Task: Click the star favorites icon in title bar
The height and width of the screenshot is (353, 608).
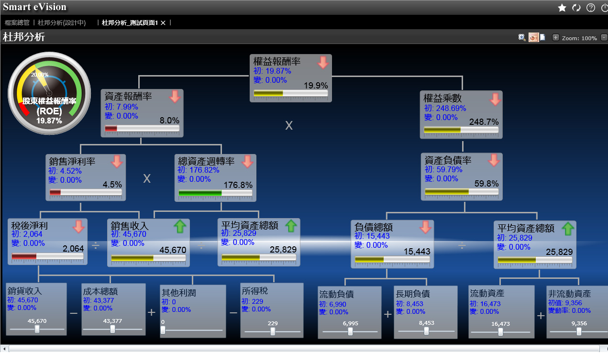Action: (562, 8)
